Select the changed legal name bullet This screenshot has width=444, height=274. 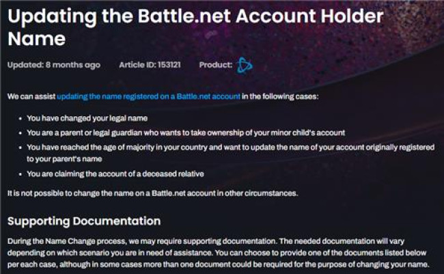pyautogui.click(x=87, y=118)
